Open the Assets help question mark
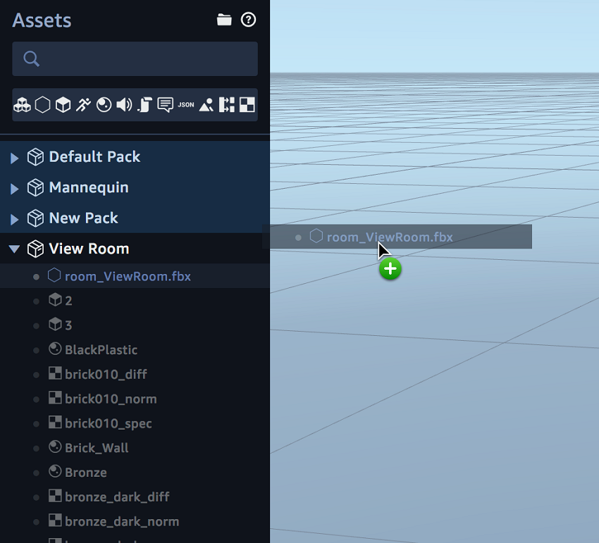Viewport: 599px width, 543px height. click(248, 20)
